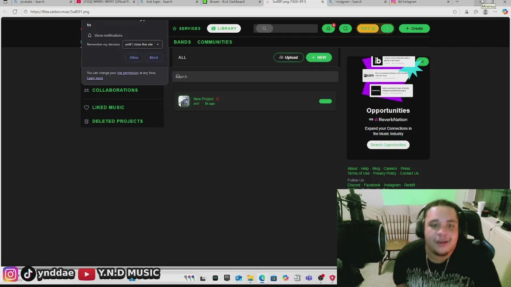
Task: Open the Privacy Policy footer link
Action: pyautogui.click(x=385, y=173)
